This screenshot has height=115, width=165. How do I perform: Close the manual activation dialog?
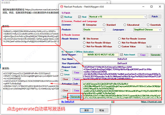coord(107,3)
